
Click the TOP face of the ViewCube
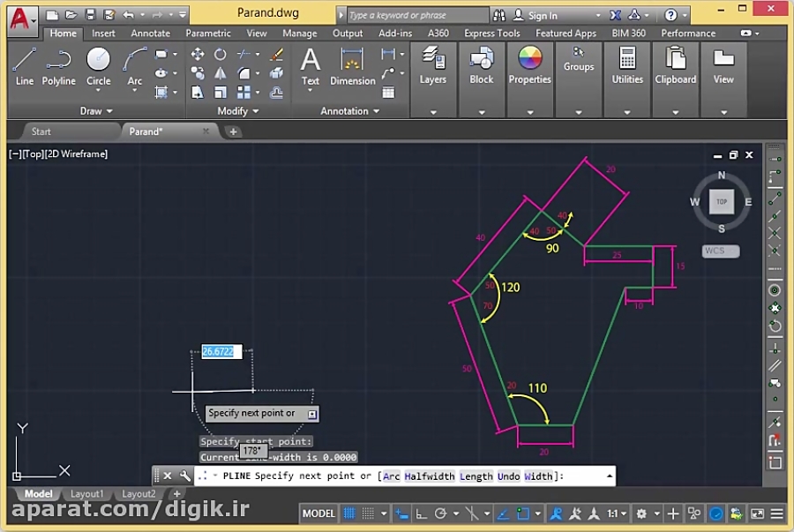[722, 201]
